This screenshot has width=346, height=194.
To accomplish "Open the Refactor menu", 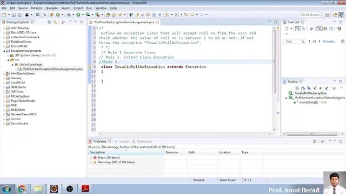I will [x=37, y=8].
